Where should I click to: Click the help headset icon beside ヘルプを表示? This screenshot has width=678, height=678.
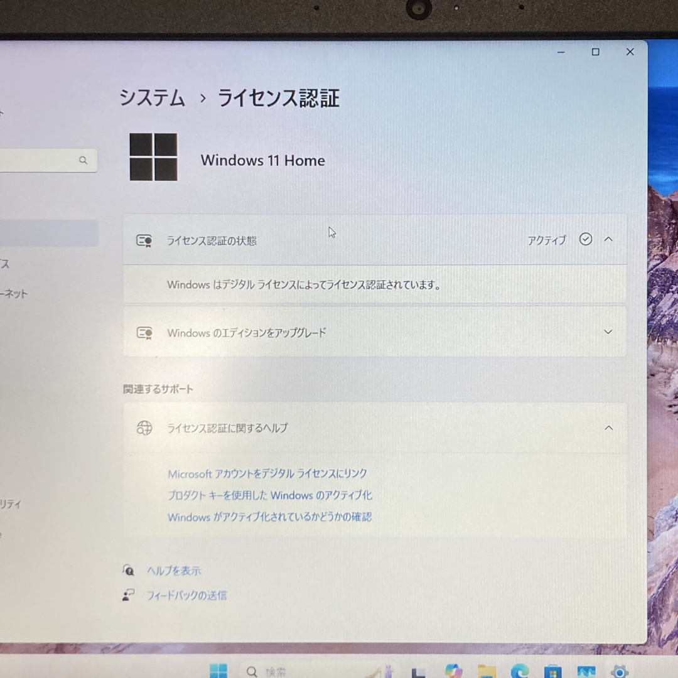(x=129, y=570)
